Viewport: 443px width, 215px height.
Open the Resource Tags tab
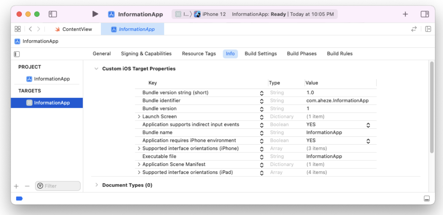199,54
